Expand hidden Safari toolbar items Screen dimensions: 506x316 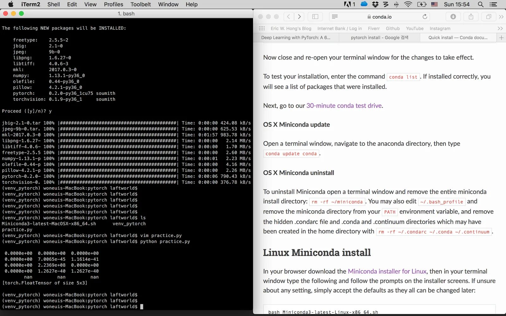[501, 16]
